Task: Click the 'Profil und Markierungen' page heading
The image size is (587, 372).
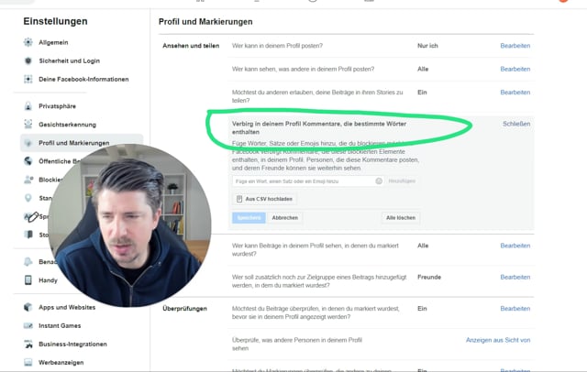Action: coord(205,22)
